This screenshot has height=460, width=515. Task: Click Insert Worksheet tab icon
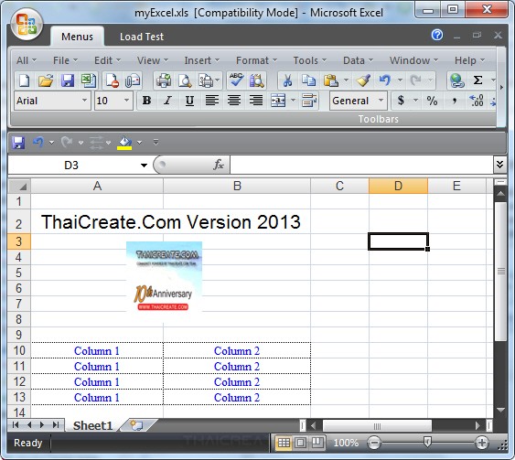click(136, 425)
